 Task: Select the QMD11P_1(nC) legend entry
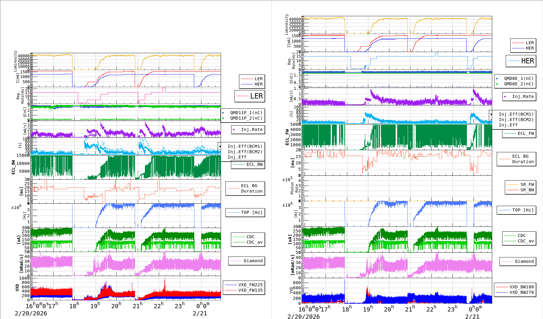tap(246, 113)
